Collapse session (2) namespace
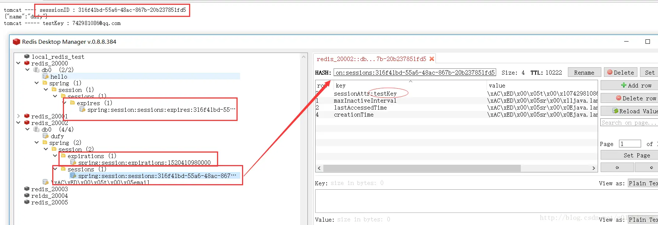 (46, 149)
